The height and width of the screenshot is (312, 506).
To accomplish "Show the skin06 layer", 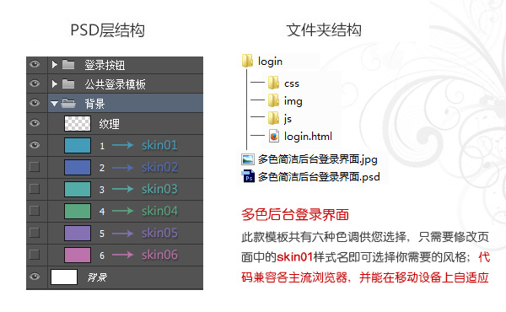I will (35, 255).
